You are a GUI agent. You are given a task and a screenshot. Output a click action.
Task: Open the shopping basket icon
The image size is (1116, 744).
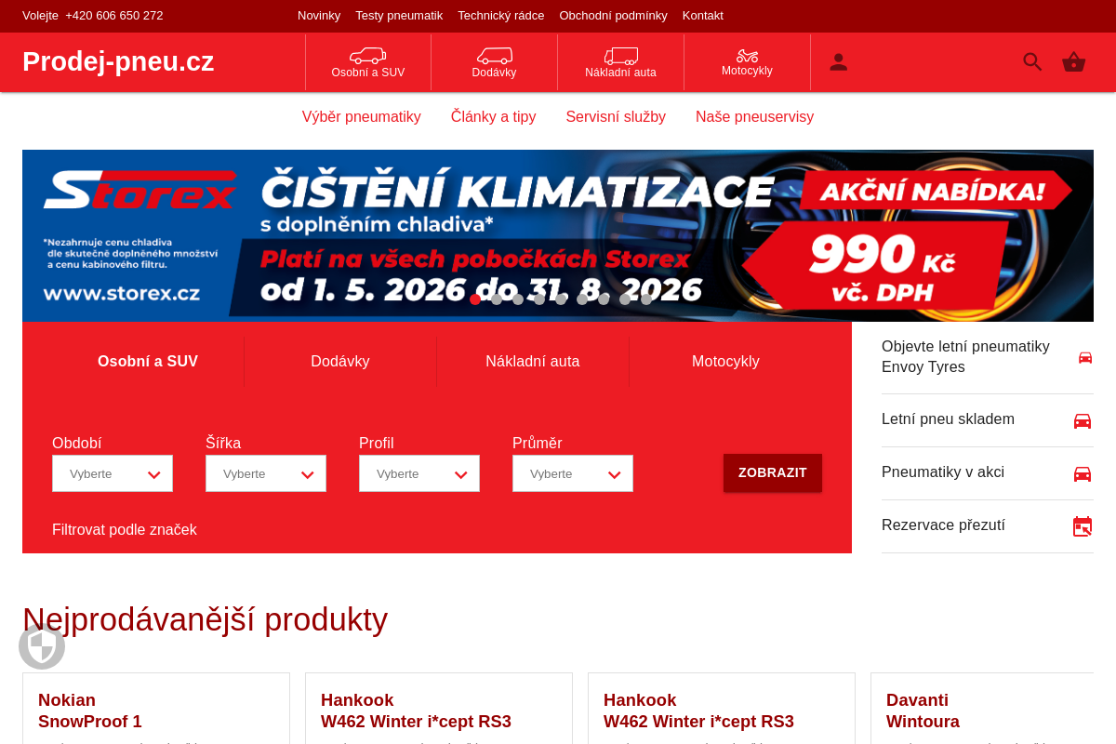coord(1074,62)
